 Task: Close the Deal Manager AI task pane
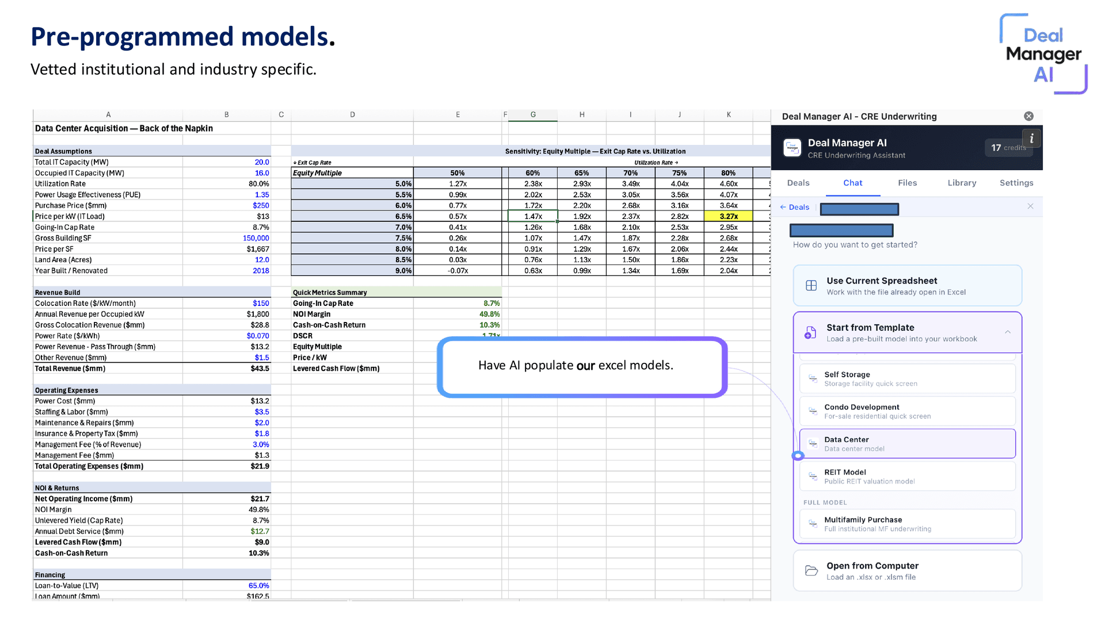pyautogui.click(x=1028, y=116)
